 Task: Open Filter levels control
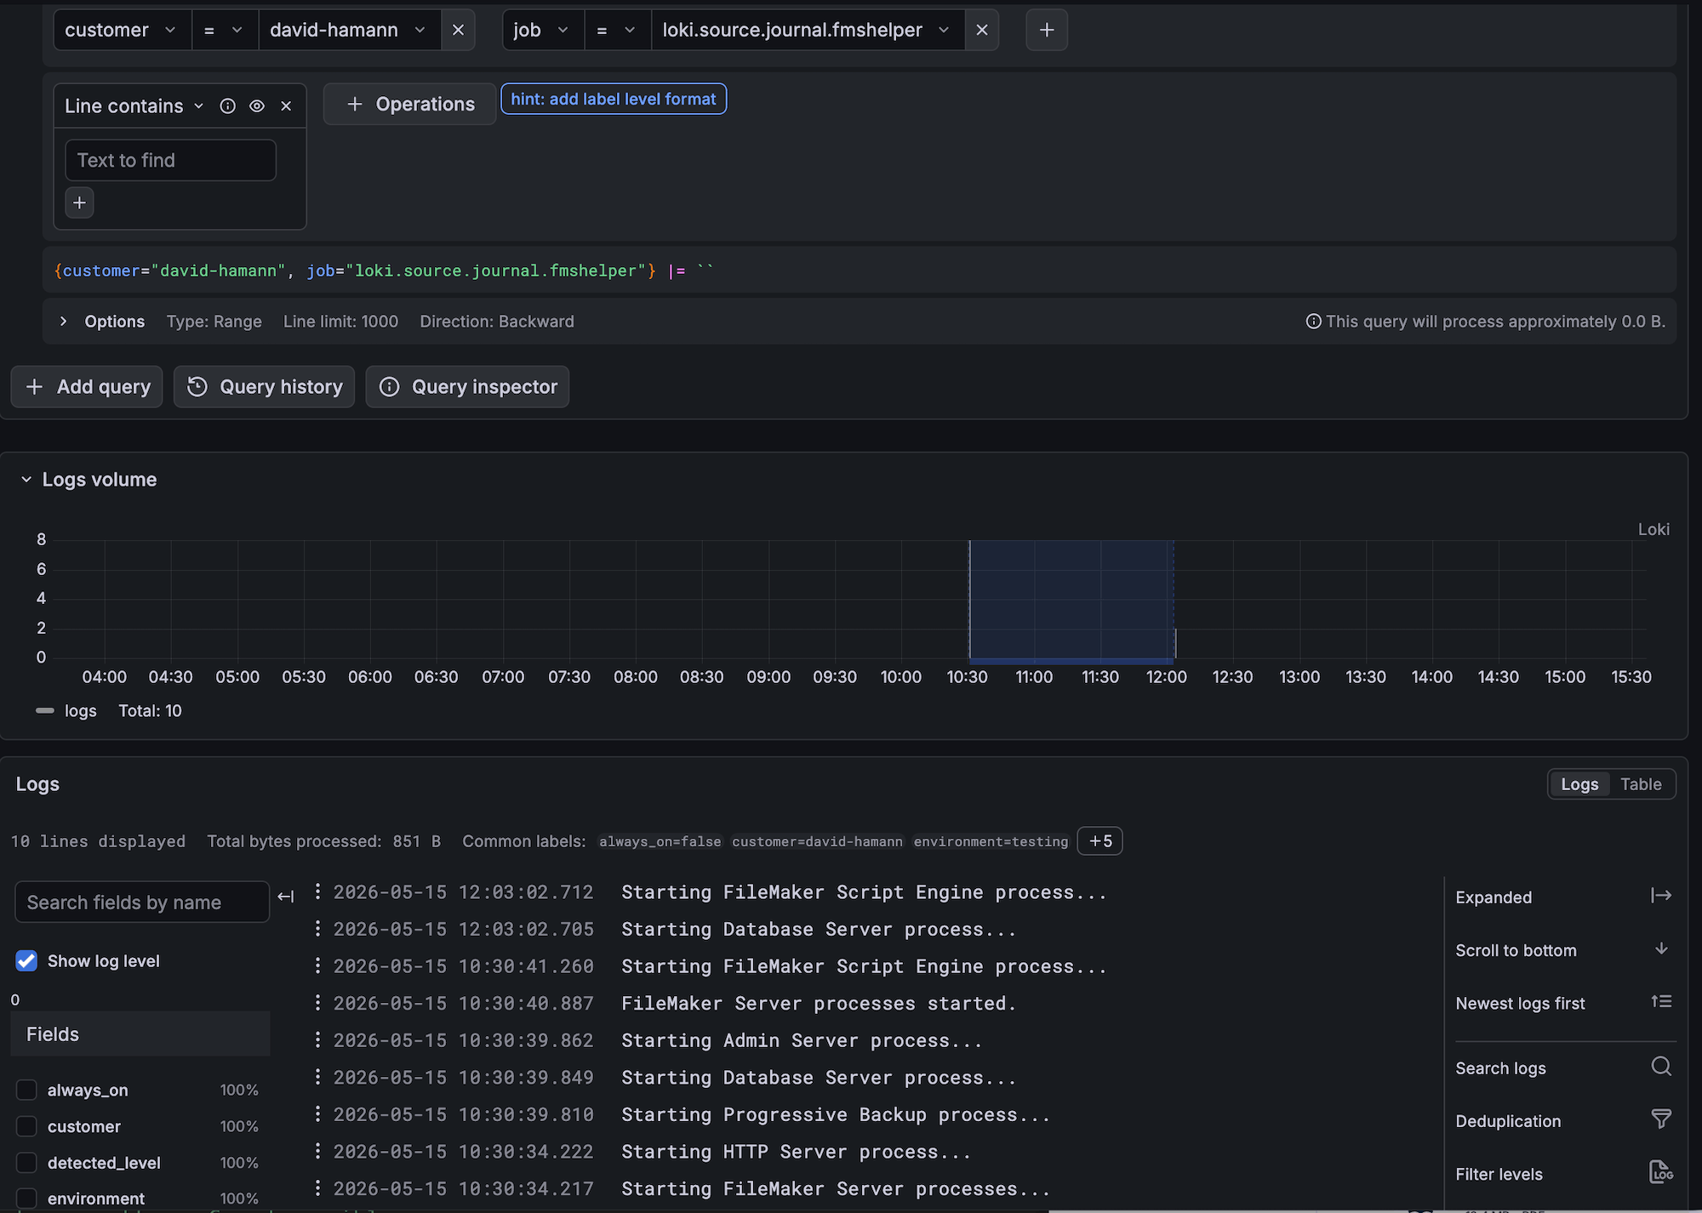pos(1661,1172)
